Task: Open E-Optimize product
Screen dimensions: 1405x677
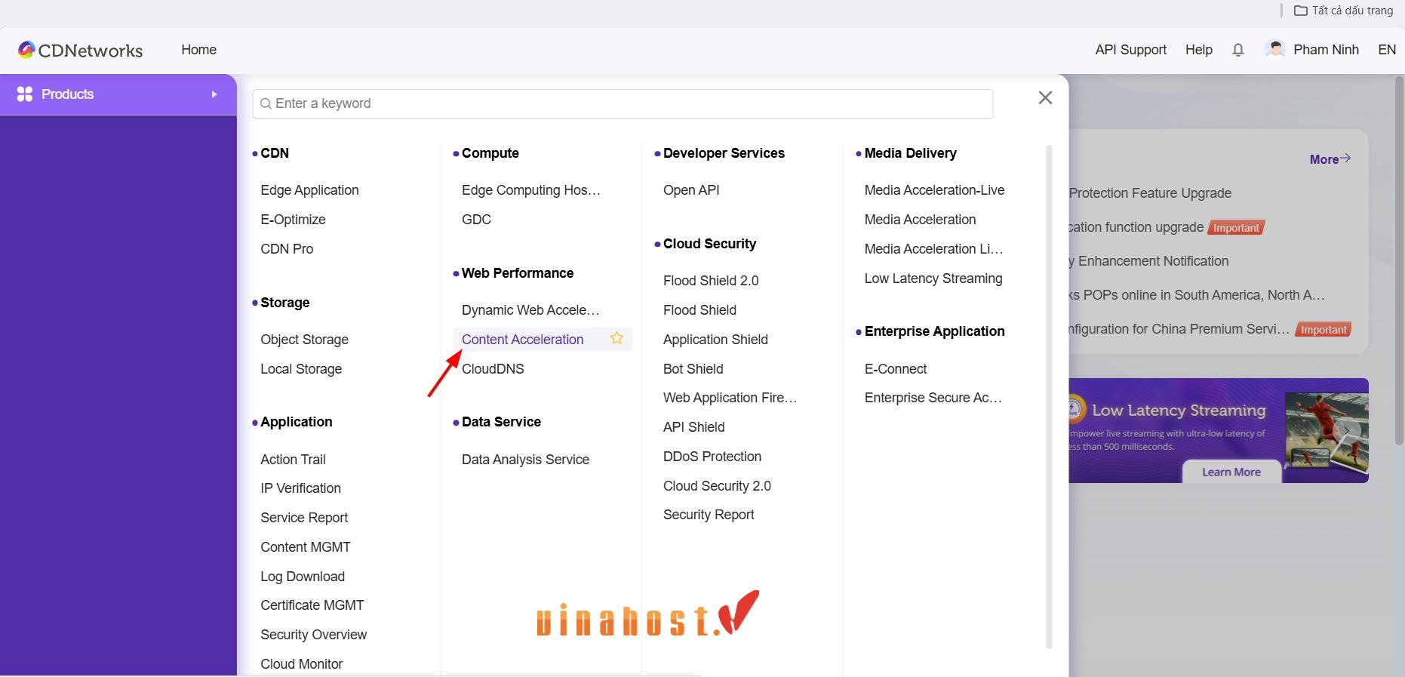Action: click(x=293, y=220)
